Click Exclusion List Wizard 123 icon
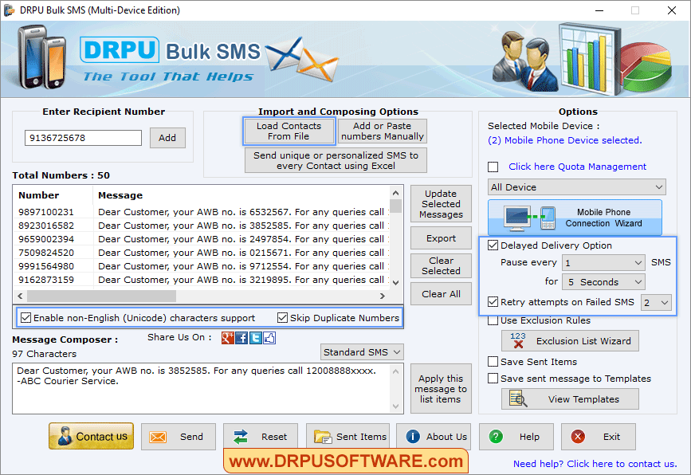 tap(518, 340)
